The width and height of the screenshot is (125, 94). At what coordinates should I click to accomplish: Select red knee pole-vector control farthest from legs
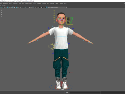tap(70, 73)
